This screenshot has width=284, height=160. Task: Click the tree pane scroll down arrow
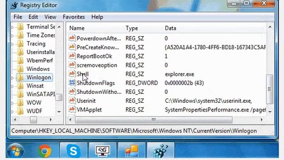[x=59, y=112]
